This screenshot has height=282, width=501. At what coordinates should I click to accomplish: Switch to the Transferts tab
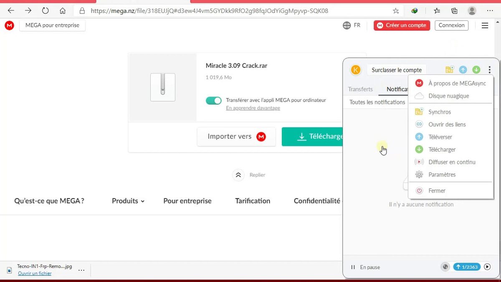click(360, 89)
